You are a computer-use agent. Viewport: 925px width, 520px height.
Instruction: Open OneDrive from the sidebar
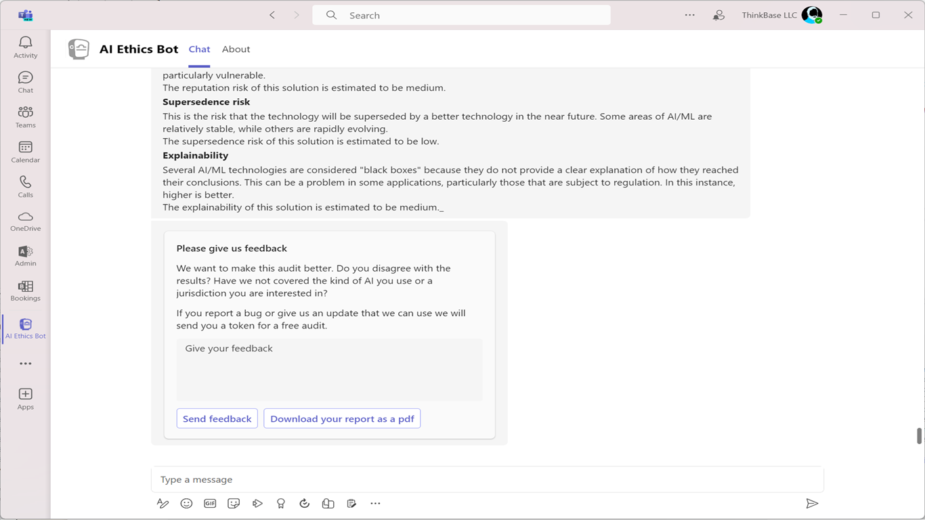pyautogui.click(x=25, y=221)
